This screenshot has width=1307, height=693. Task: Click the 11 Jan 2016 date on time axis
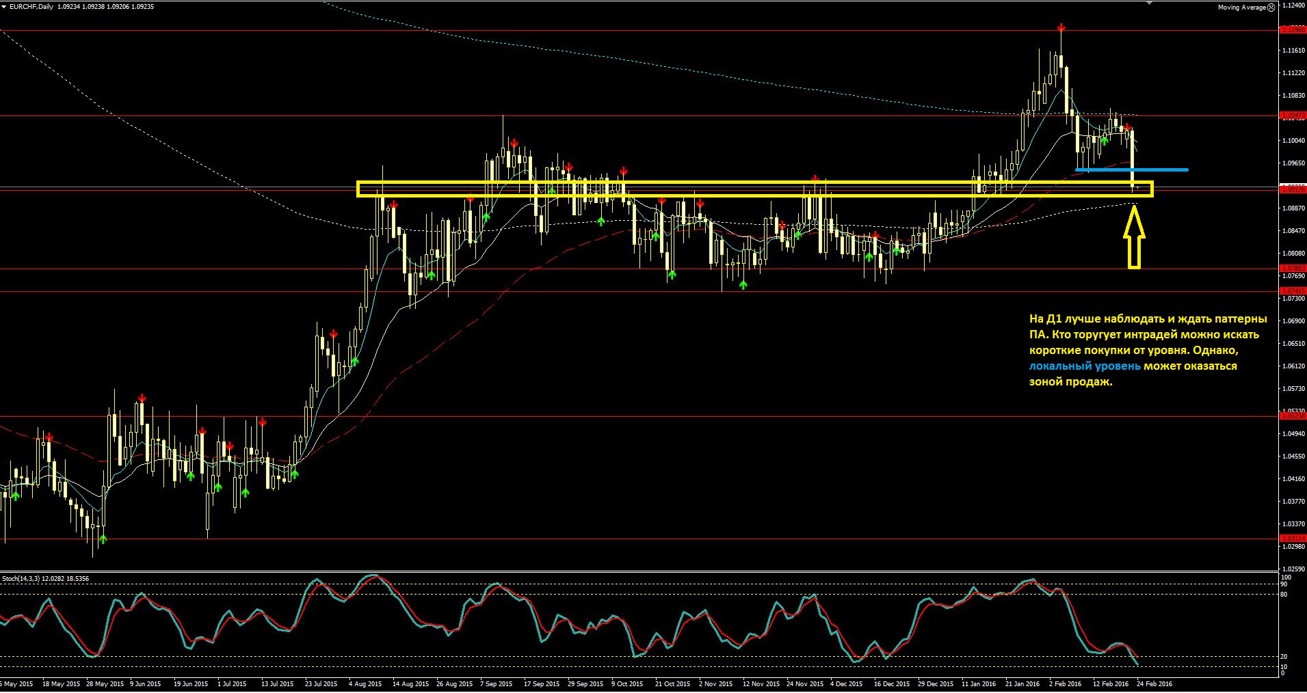click(x=979, y=684)
